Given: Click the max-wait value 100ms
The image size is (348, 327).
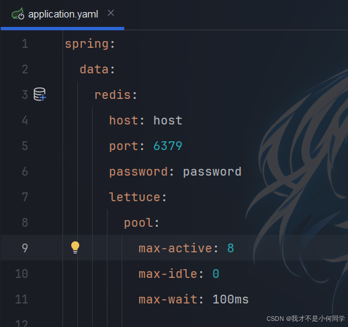Looking at the screenshot, I should (x=230, y=299).
